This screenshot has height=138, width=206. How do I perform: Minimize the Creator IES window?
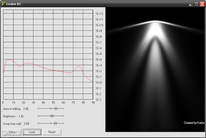[x=191, y=4]
